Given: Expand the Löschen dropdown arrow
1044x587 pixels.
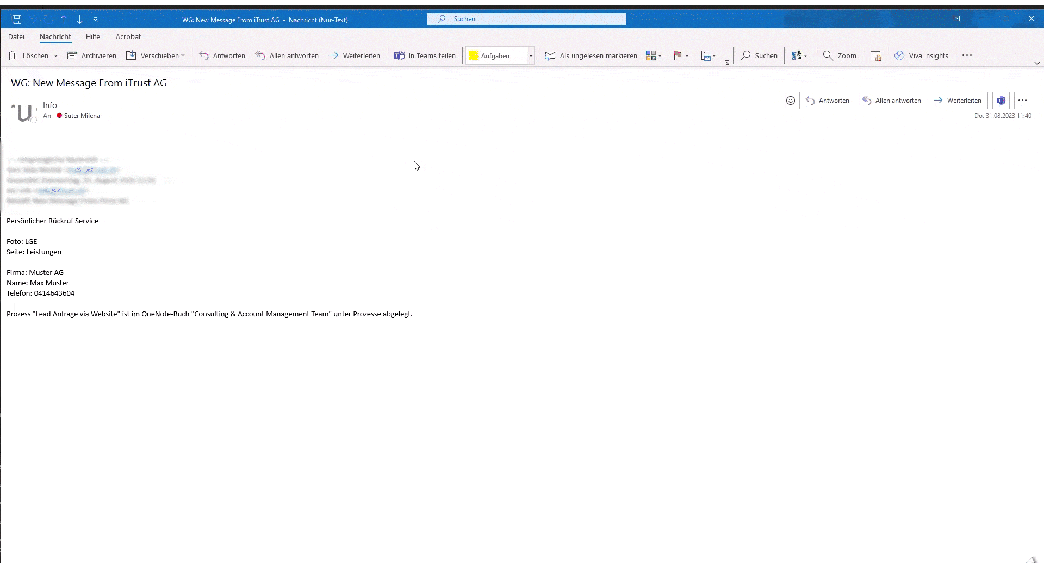Looking at the screenshot, I should 55,55.
